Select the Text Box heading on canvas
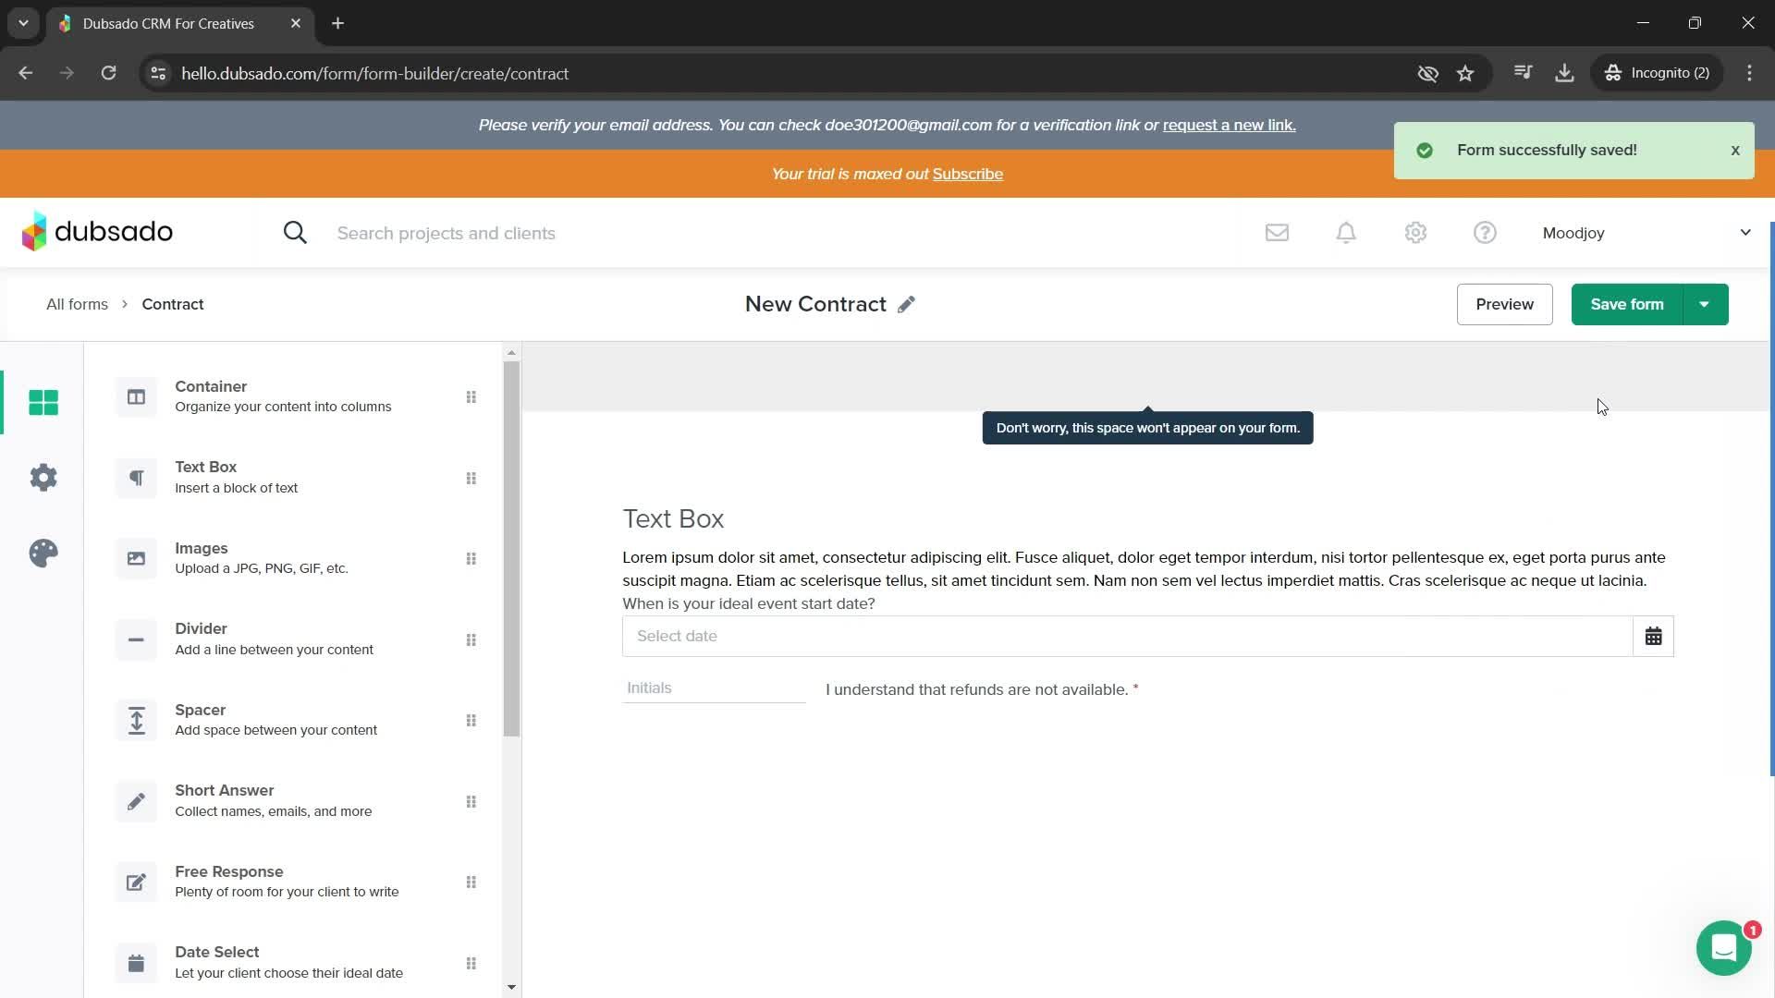 coord(673,519)
